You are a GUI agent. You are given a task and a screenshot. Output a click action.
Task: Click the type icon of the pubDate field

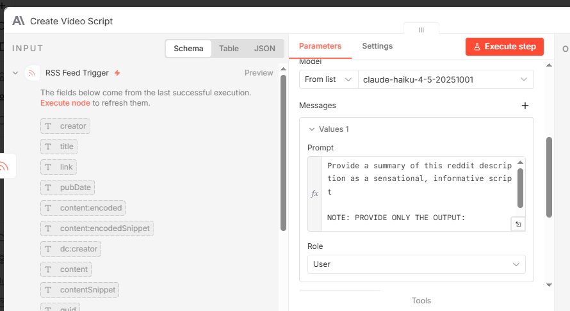48,187
